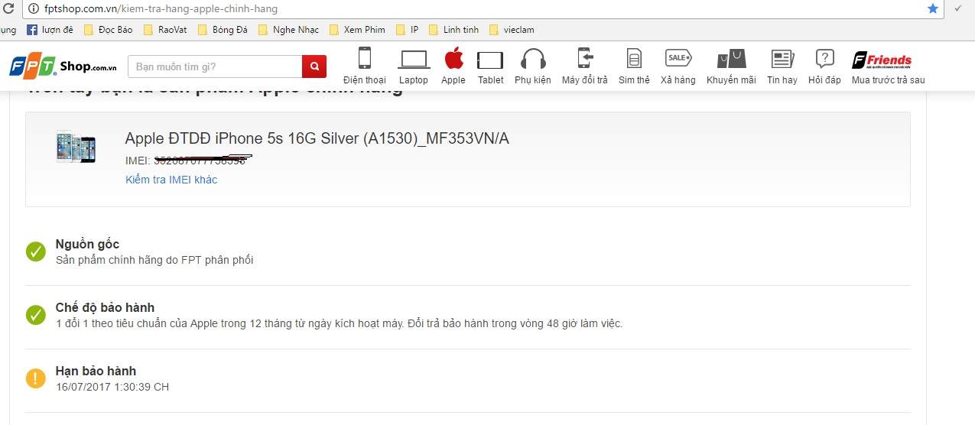Open the 'Xả hàng' sale category
Image resolution: width=975 pixels, height=425 pixels.
(678, 66)
